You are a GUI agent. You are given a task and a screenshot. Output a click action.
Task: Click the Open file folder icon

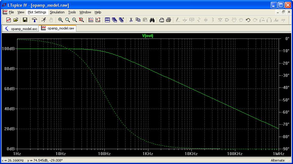(16, 20)
